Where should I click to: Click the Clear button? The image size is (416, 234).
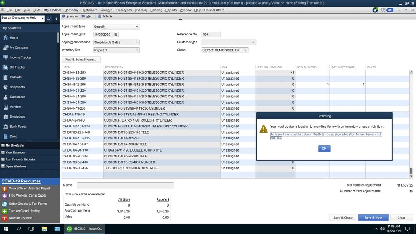click(401, 217)
